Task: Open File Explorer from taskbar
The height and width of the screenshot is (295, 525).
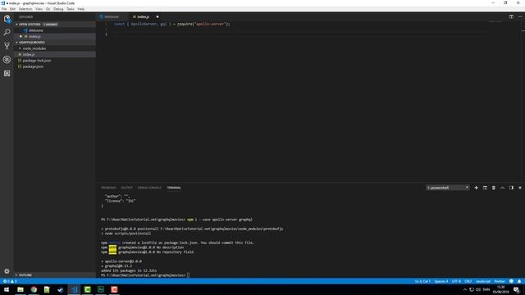Action: 21,289
